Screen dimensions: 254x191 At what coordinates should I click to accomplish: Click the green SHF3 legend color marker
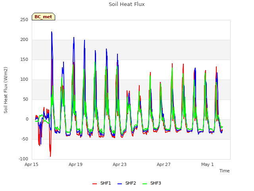144,184
